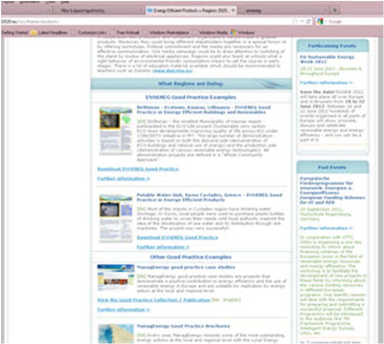Open Further information under Past Events entry

coord(326,228)
